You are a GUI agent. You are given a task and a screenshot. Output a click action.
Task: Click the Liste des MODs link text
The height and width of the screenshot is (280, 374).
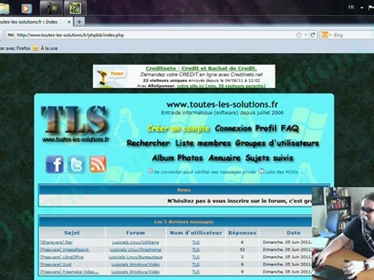pos(281,171)
